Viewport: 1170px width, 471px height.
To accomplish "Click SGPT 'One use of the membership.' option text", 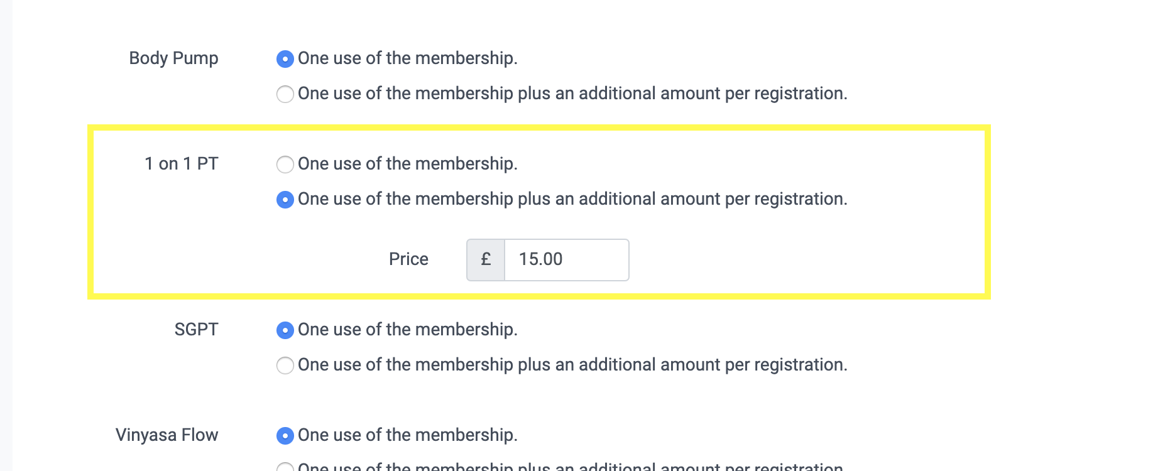I will [407, 330].
